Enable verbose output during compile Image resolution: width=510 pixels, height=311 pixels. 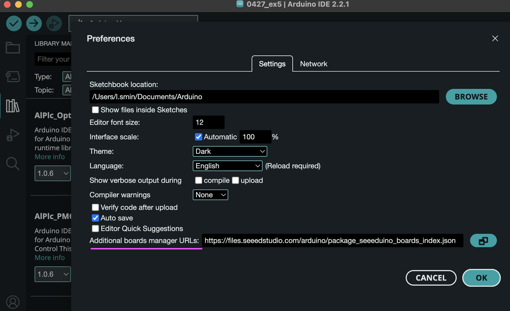pos(199,180)
